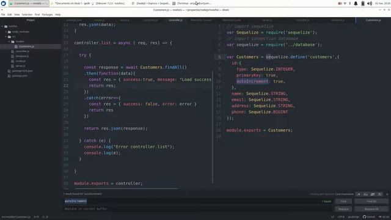Viewport: 391px width, 220px height.
Task: Open the Packages menu
Action: [47, 15]
